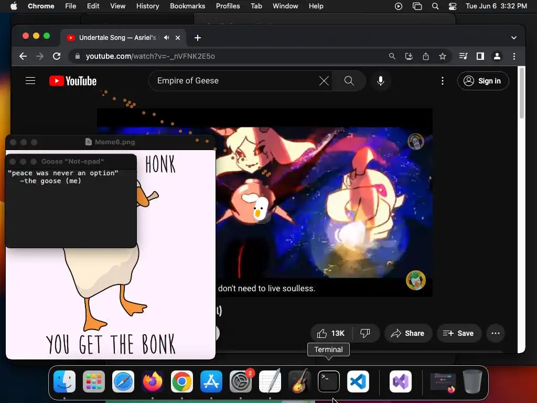Viewport: 537px width, 403px height.
Task: Open the History menu
Action: 147,6
